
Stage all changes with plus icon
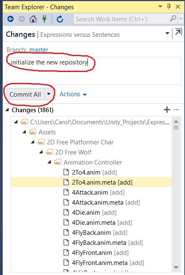167,110
